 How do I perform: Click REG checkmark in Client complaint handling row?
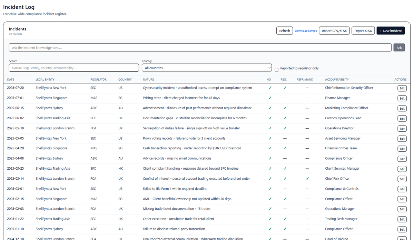coord(285,168)
